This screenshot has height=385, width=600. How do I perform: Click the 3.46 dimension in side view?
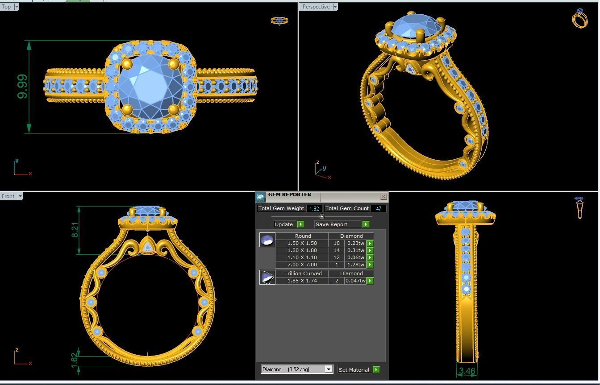click(467, 371)
